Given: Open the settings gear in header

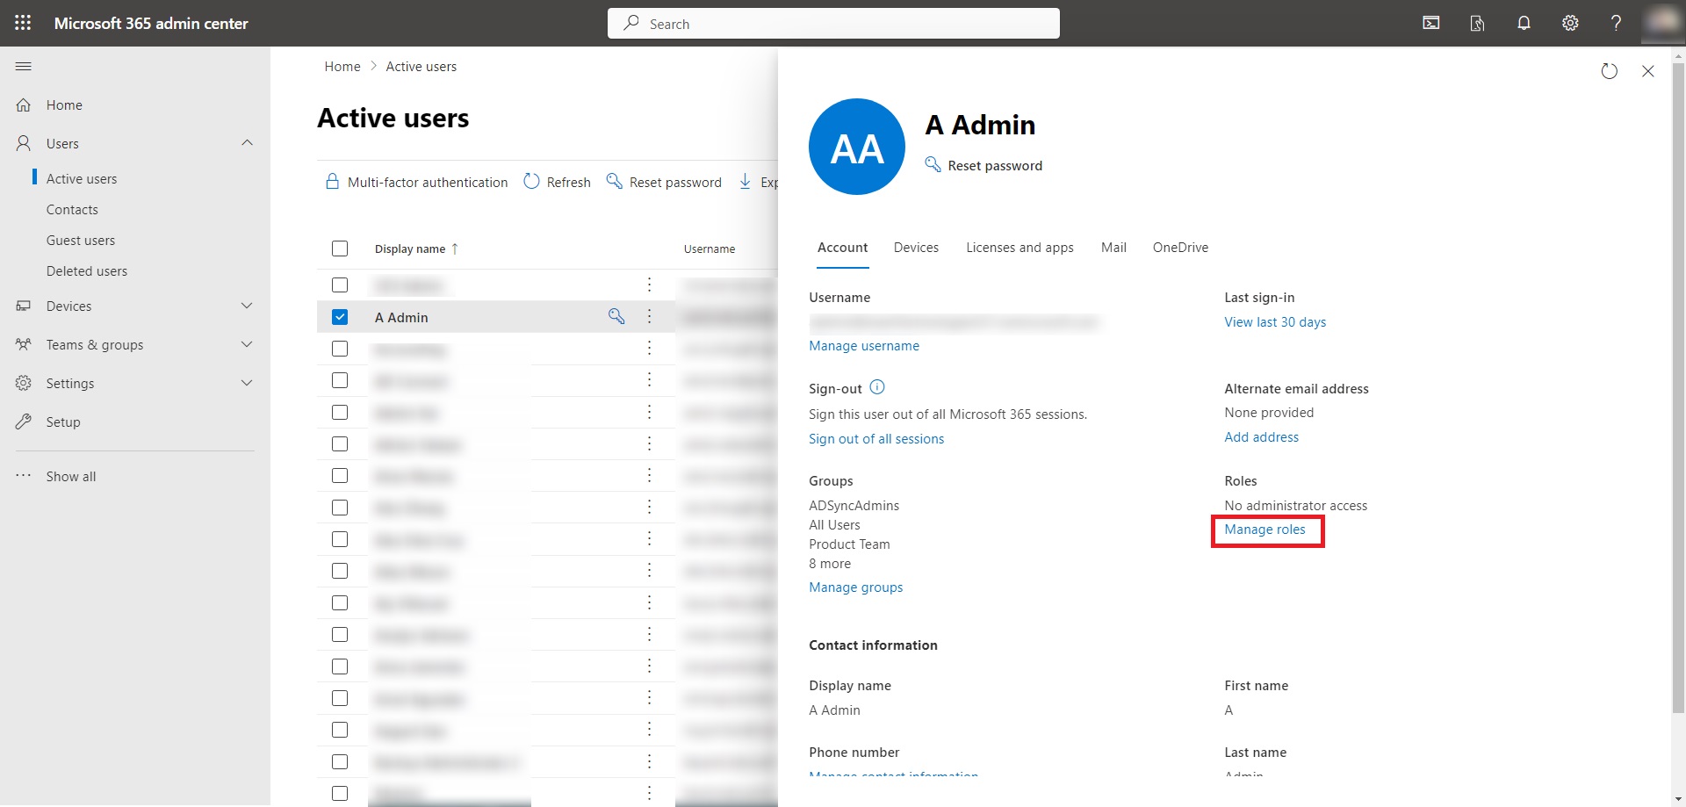Looking at the screenshot, I should [1570, 23].
